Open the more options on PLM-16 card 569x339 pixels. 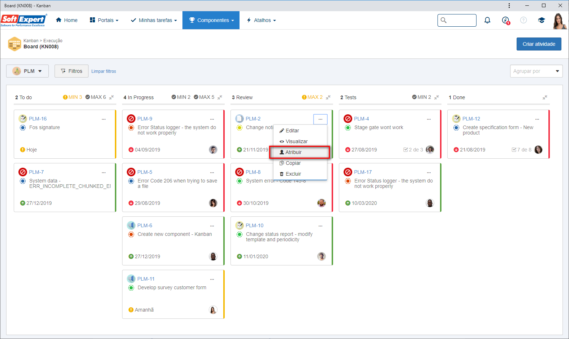104,119
